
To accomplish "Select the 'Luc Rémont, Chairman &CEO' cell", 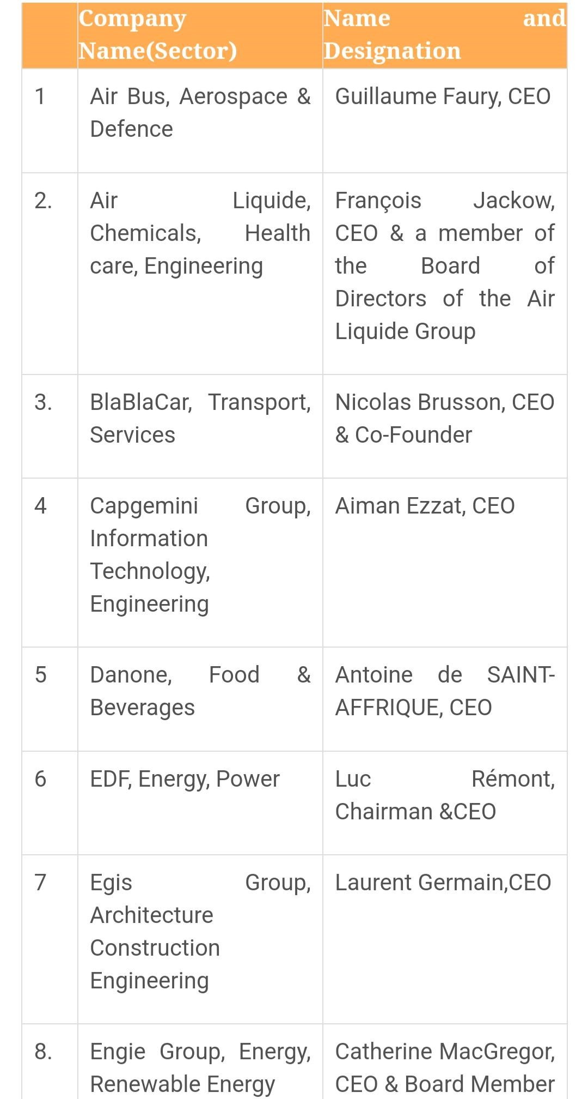I will 445,803.
